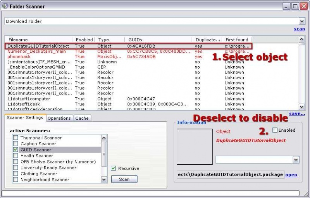Open the Download Folder dropdown arrow
Viewport: 310px width, 198px height.
[x=302, y=21]
